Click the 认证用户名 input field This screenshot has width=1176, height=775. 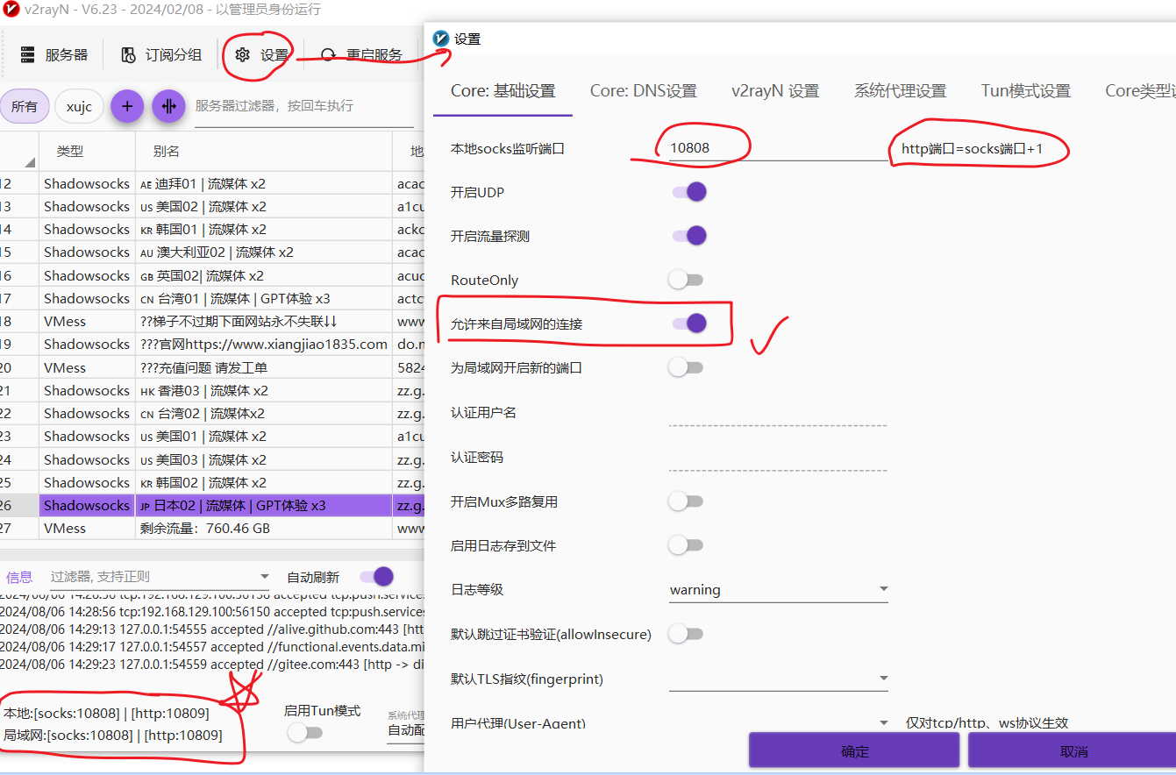779,413
